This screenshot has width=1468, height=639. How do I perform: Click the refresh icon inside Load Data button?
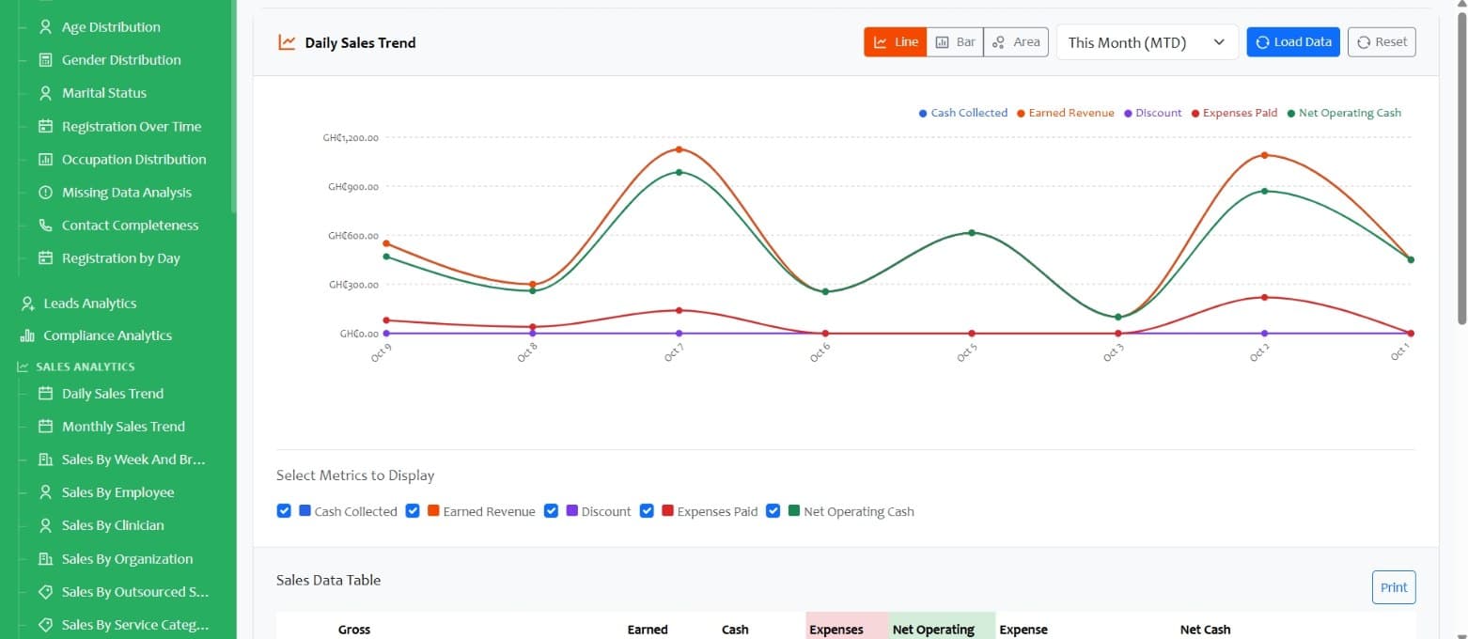1263,42
